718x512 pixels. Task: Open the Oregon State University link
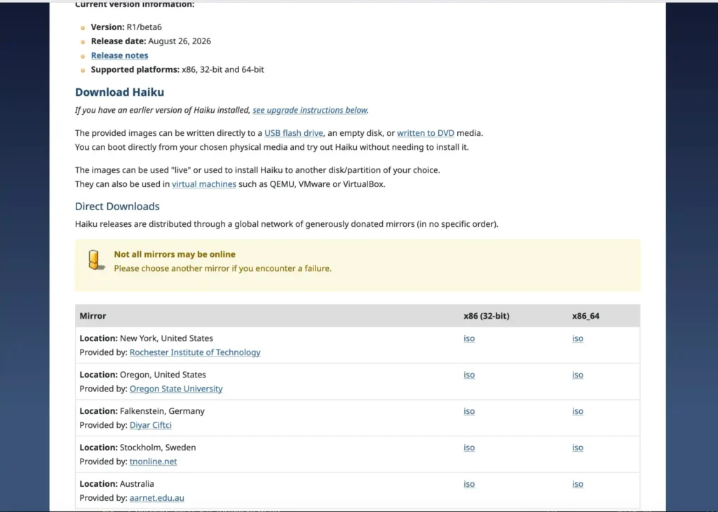coord(176,389)
